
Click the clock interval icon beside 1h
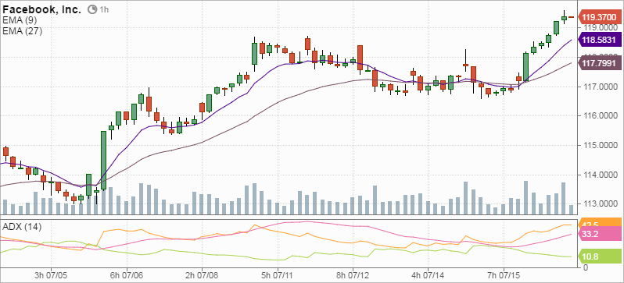(92, 9)
